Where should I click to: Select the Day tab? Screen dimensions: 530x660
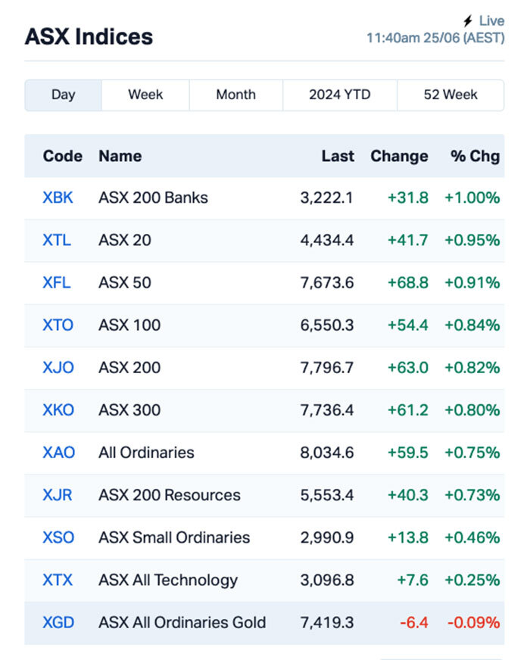pos(63,95)
